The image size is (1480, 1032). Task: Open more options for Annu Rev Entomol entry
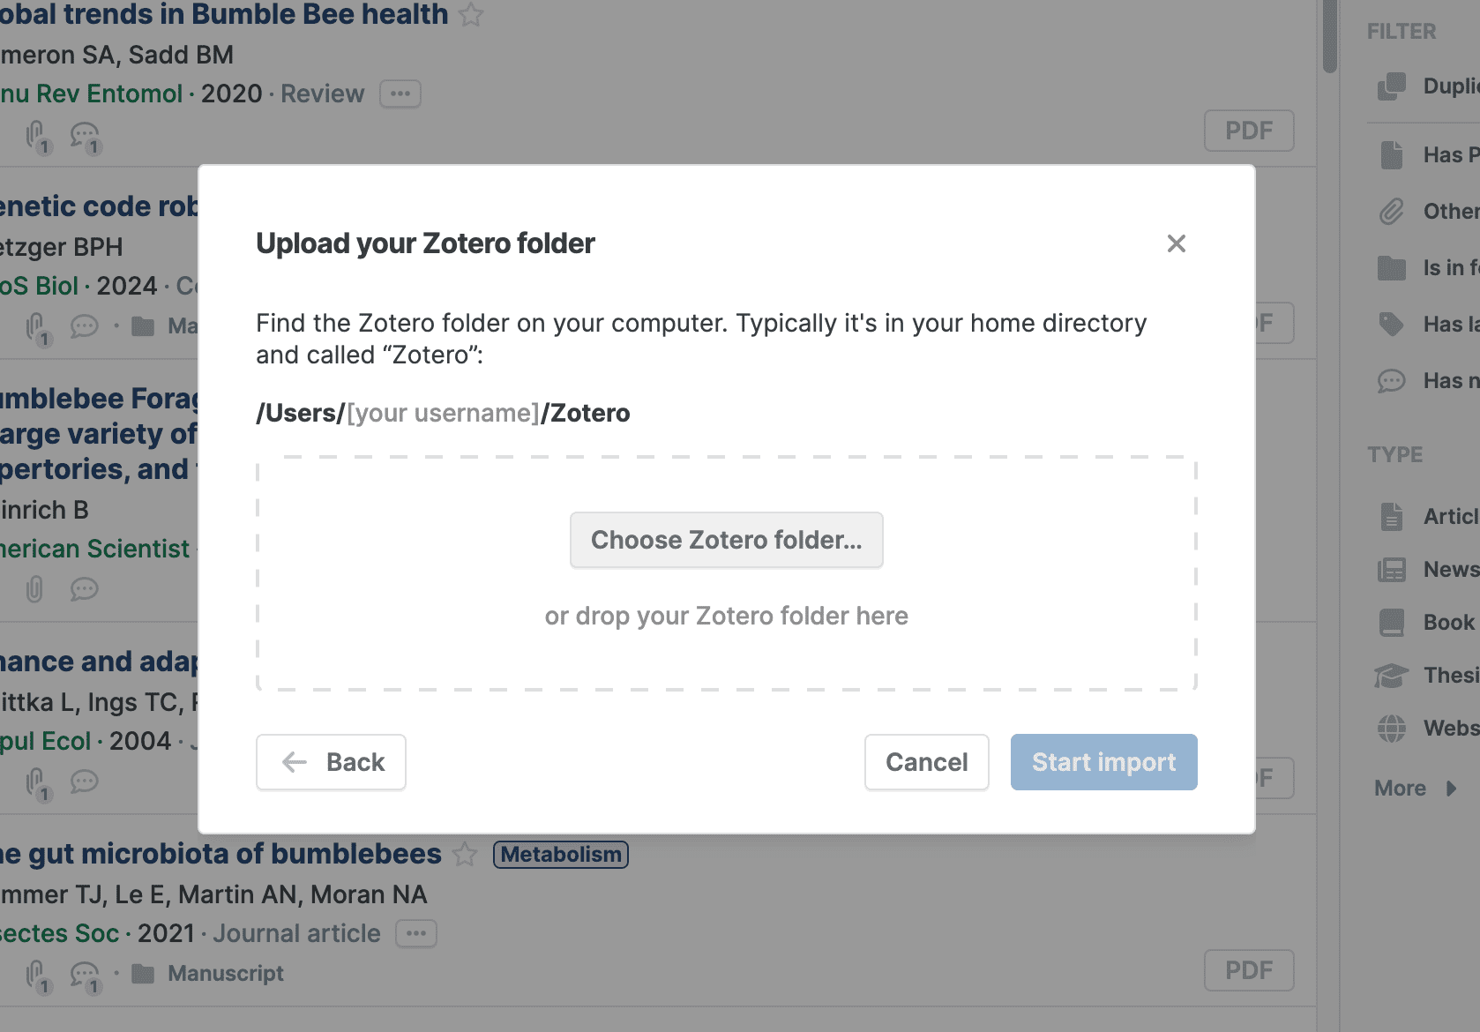[x=400, y=93]
